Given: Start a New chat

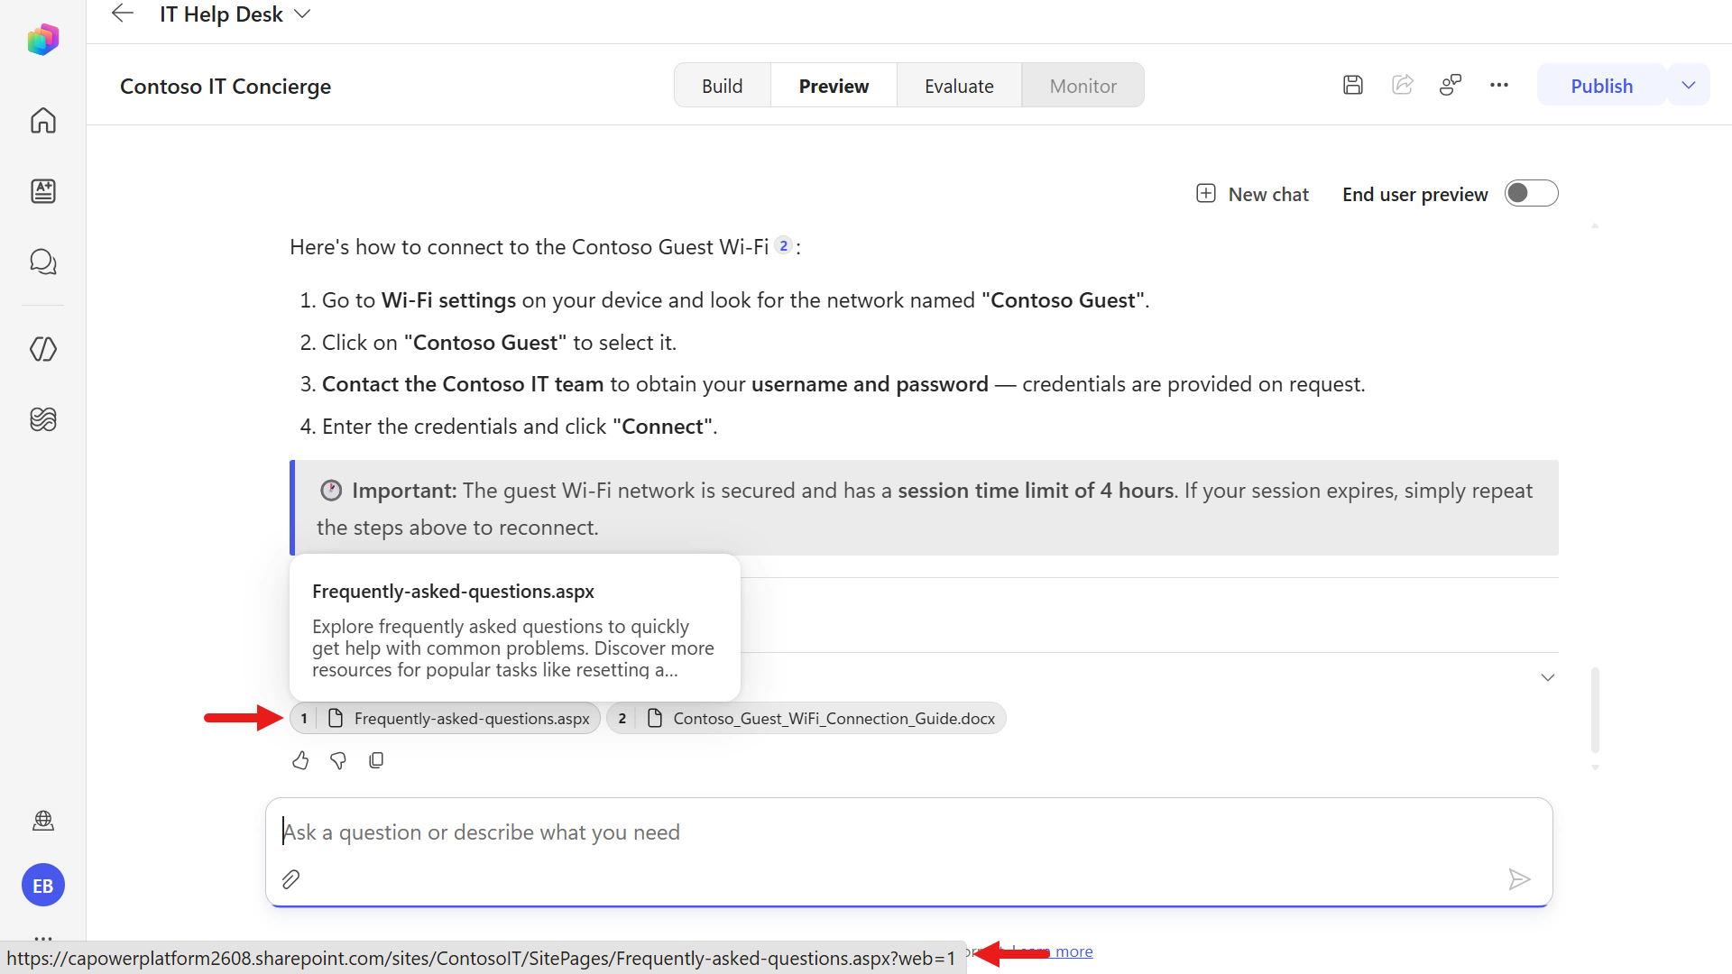Looking at the screenshot, I should click(x=1252, y=194).
